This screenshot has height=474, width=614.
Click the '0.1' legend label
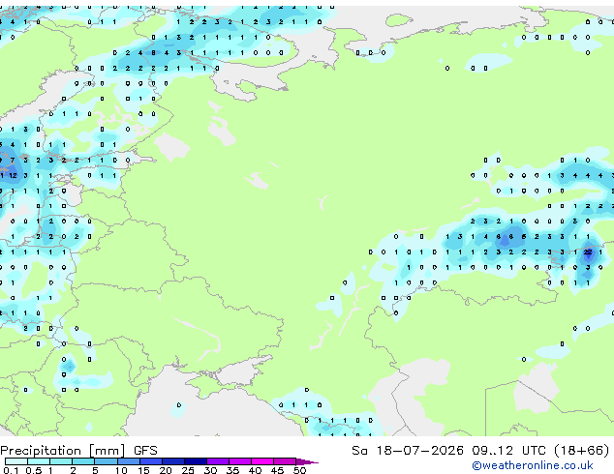pyautogui.click(x=11, y=470)
